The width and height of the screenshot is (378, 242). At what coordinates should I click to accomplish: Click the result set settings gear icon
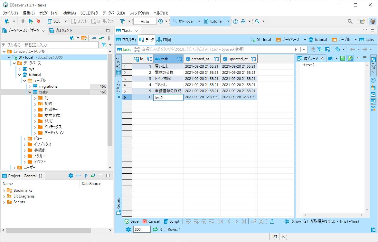click(128, 229)
